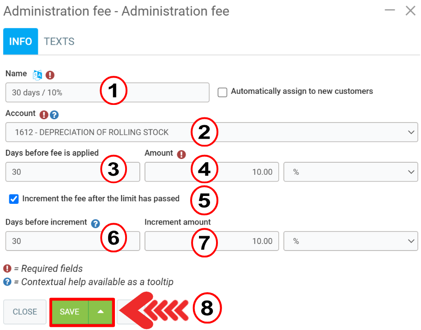Switch to the TEXTS tab

(x=59, y=42)
